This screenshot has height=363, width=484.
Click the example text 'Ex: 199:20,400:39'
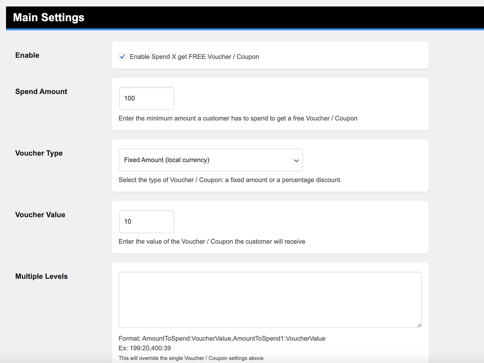point(145,348)
